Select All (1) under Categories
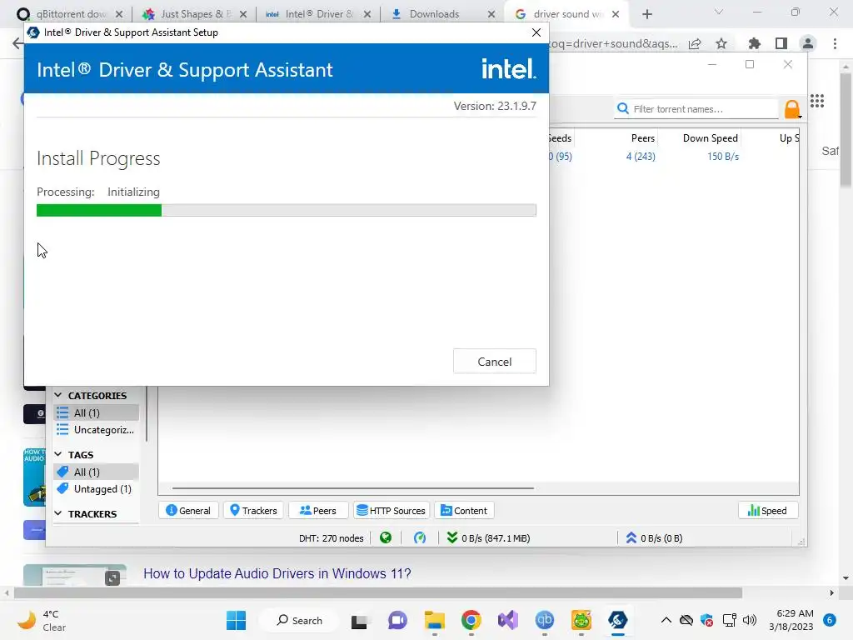The width and height of the screenshot is (853, 640). click(97, 413)
